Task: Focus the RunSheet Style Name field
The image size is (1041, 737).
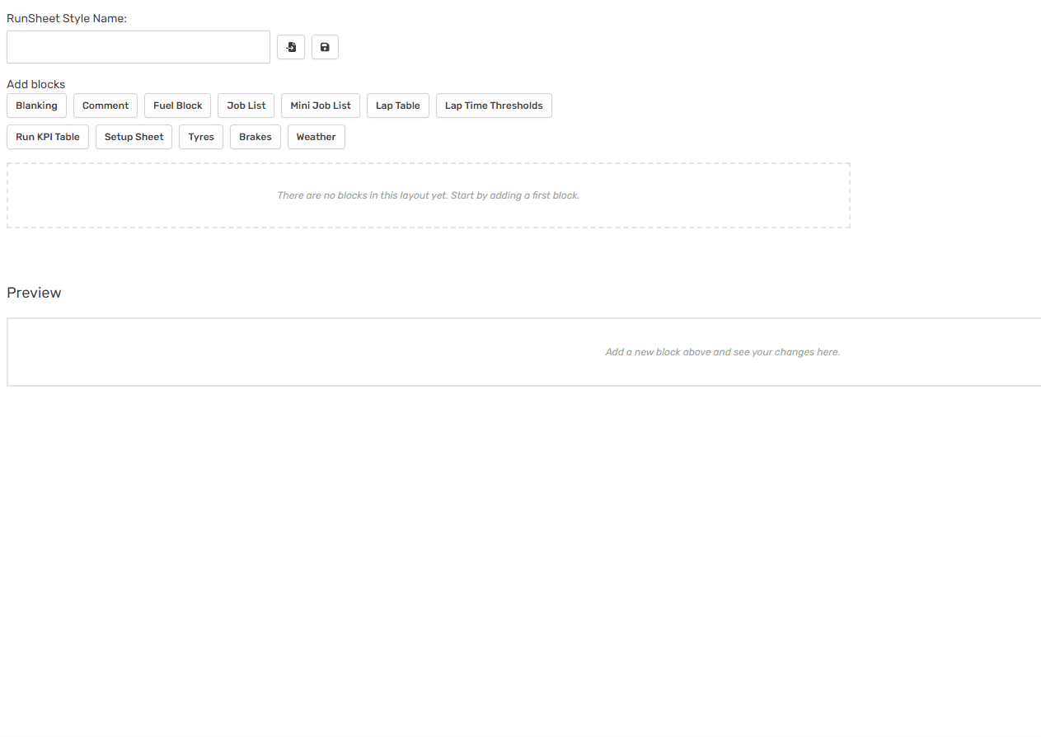Action: pos(138,47)
